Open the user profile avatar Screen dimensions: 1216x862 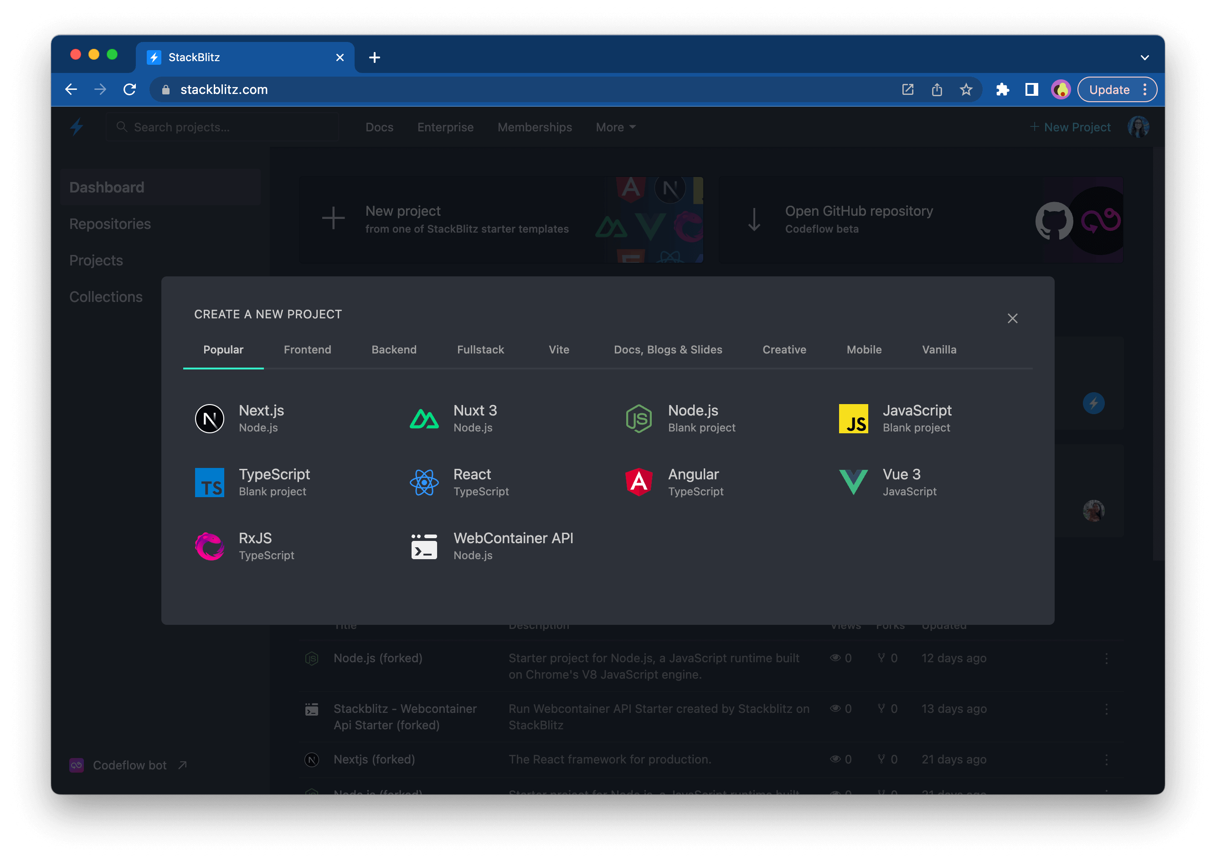1139,126
